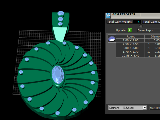Click the Total Gem Count label
This screenshot has width=160, height=120.
point(151,22)
